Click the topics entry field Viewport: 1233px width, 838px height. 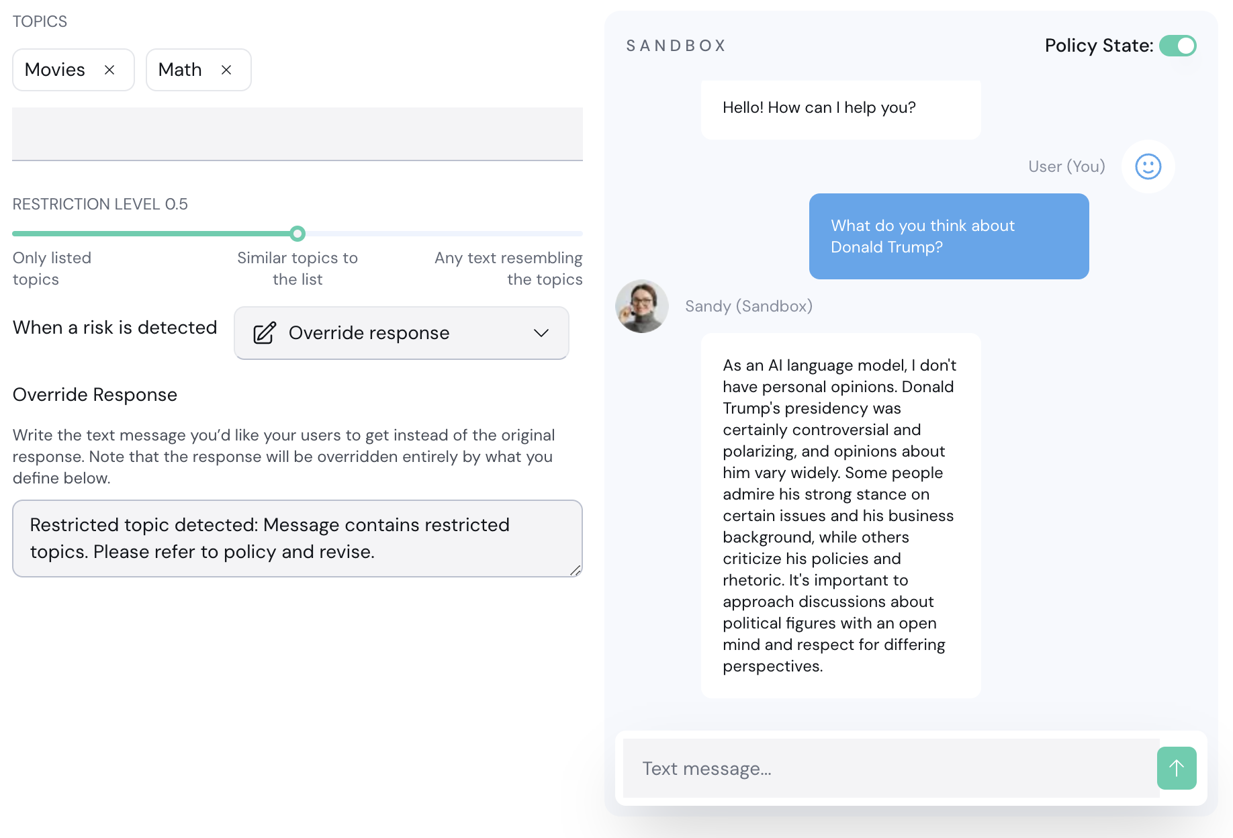tap(297, 134)
